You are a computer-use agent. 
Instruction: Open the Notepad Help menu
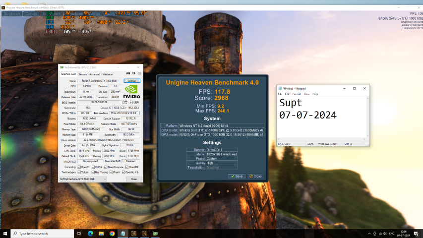coord(315,94)
